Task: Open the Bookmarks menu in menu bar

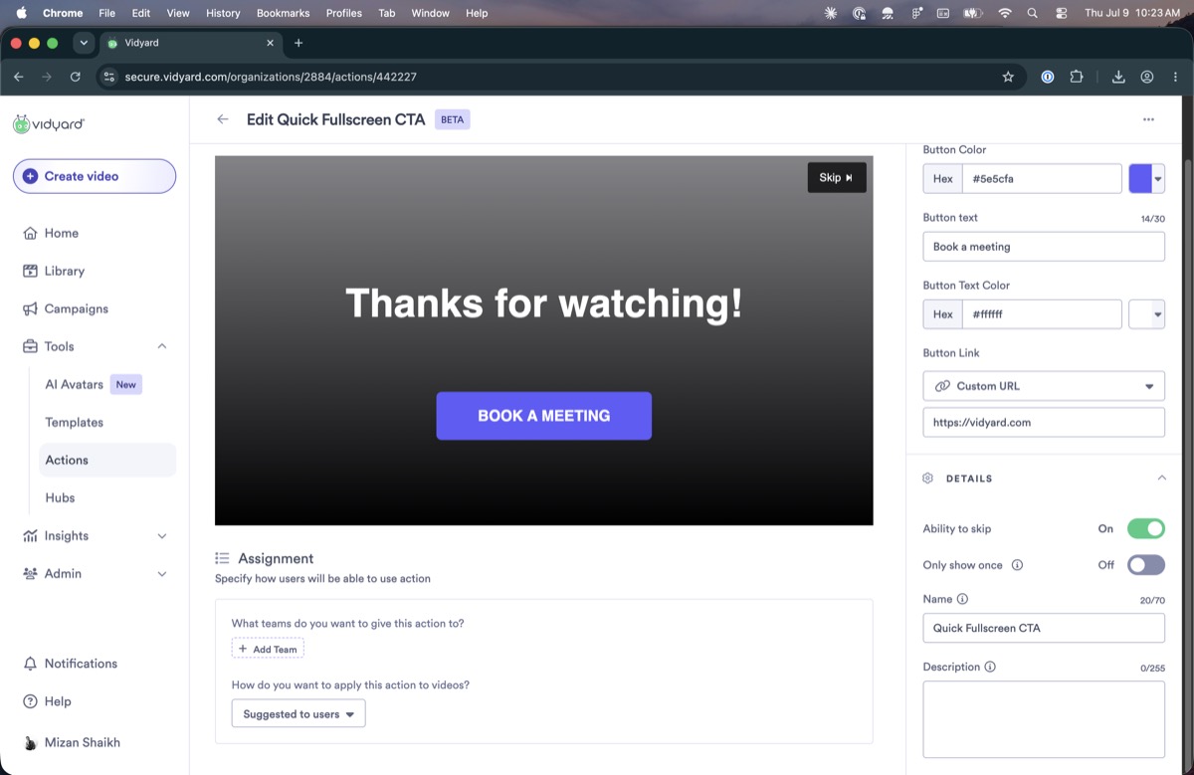Action: 283,13
